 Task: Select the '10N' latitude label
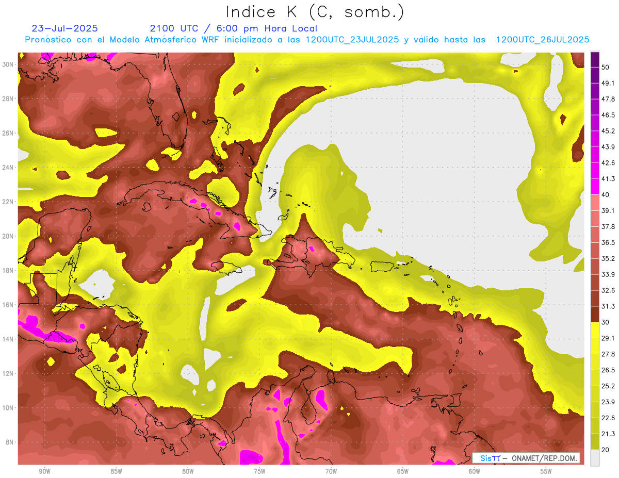tap(9, 408)
